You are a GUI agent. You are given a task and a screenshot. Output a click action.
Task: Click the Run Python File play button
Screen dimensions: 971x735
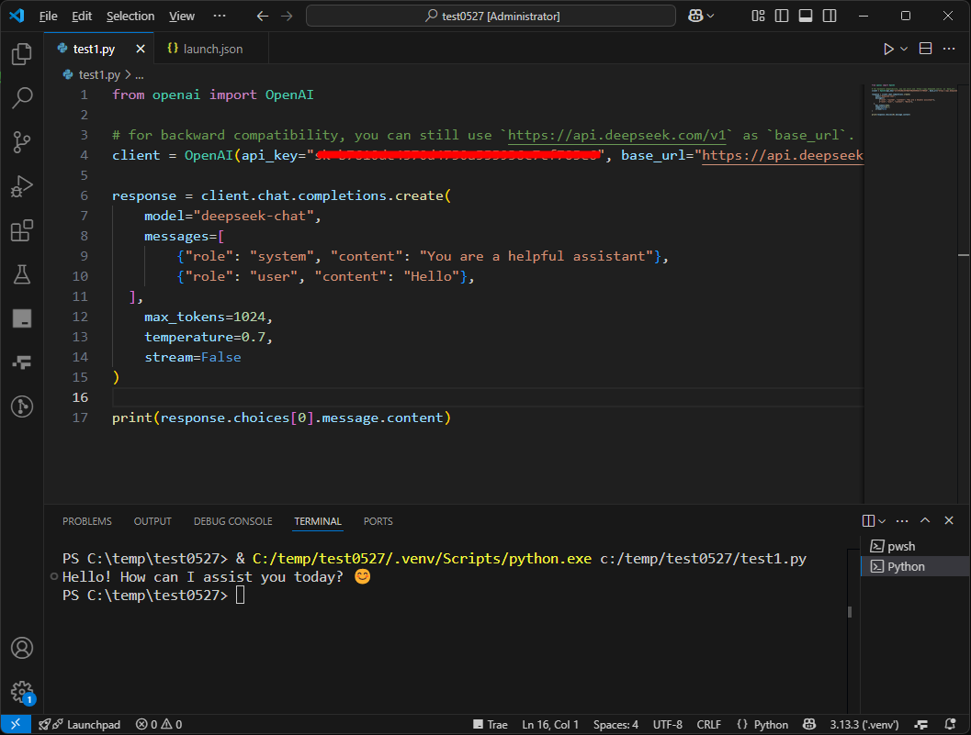(x=888, y=49)
